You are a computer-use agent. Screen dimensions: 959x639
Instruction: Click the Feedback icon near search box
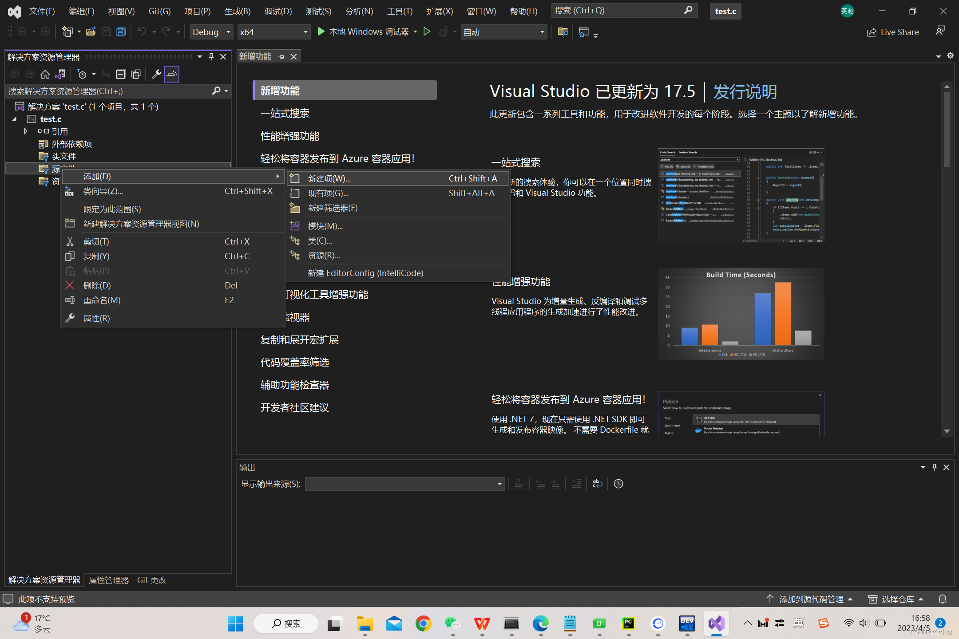point(941,31)
